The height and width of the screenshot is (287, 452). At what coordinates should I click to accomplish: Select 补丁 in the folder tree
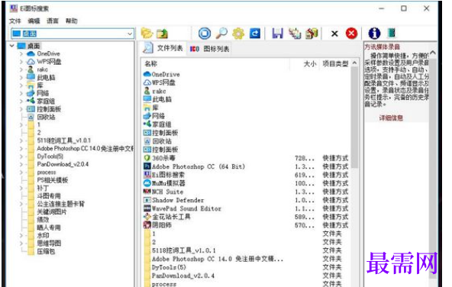pyautogui.click(x=43, y=189)
